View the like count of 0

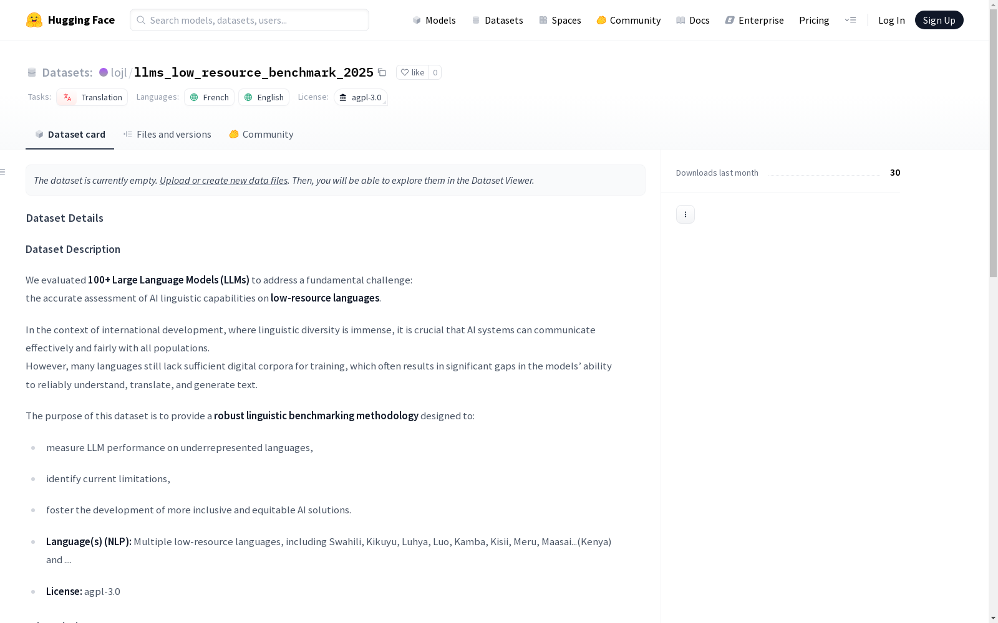click(435, 72)
